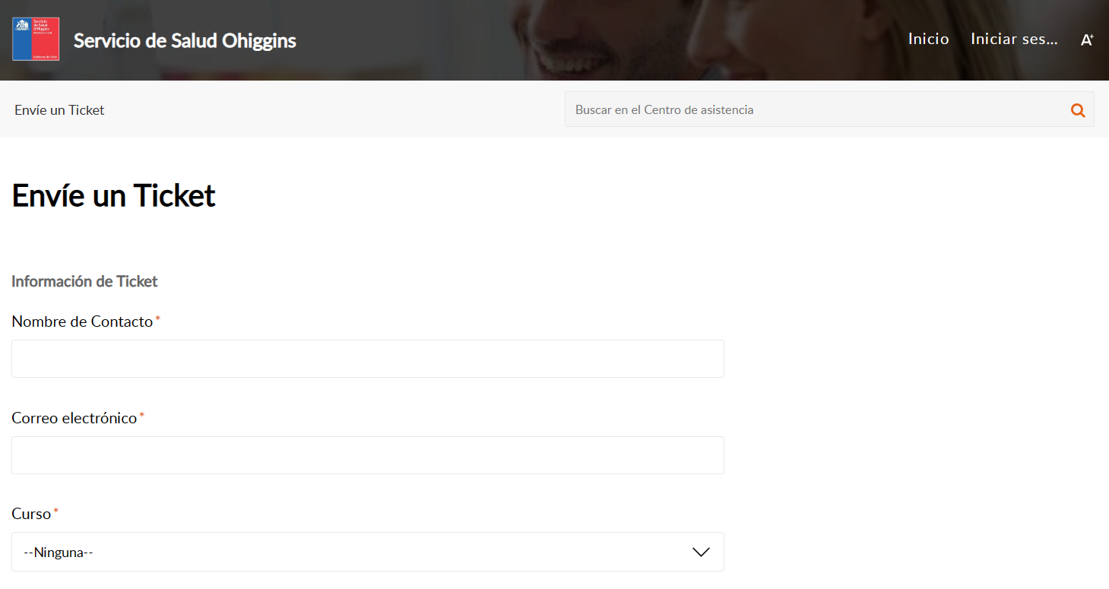Click the Gobierno de Chile logo
Viewport: 1109px width, 589px height.
(x=36, y=40)
